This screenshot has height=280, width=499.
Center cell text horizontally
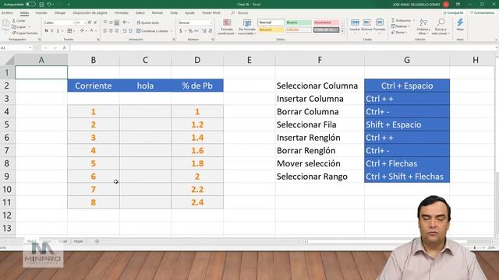point(111,31)
